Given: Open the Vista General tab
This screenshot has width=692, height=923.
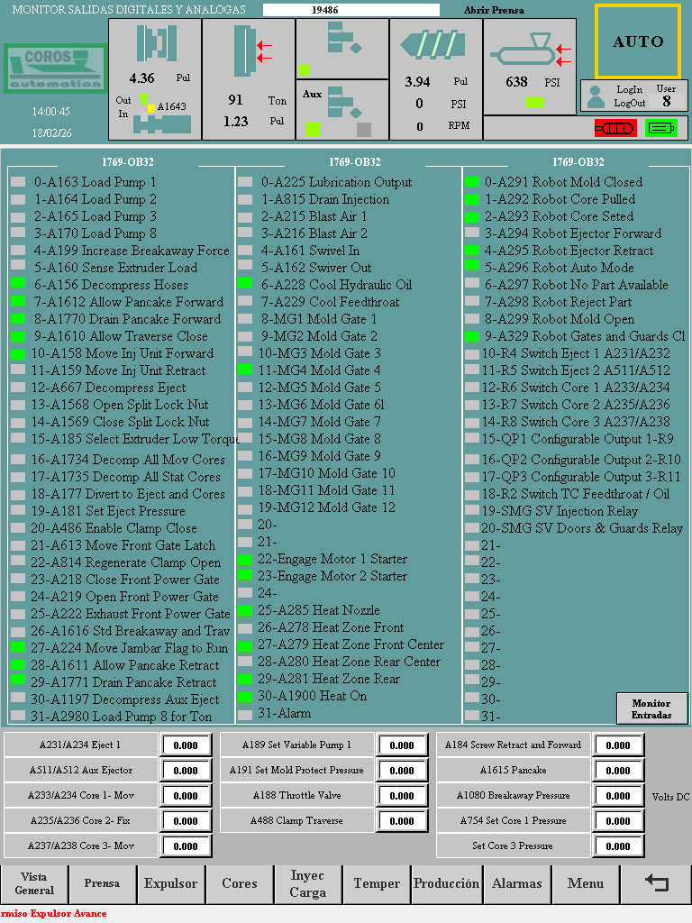Looking at the screenshot, I should click(34, 883).
